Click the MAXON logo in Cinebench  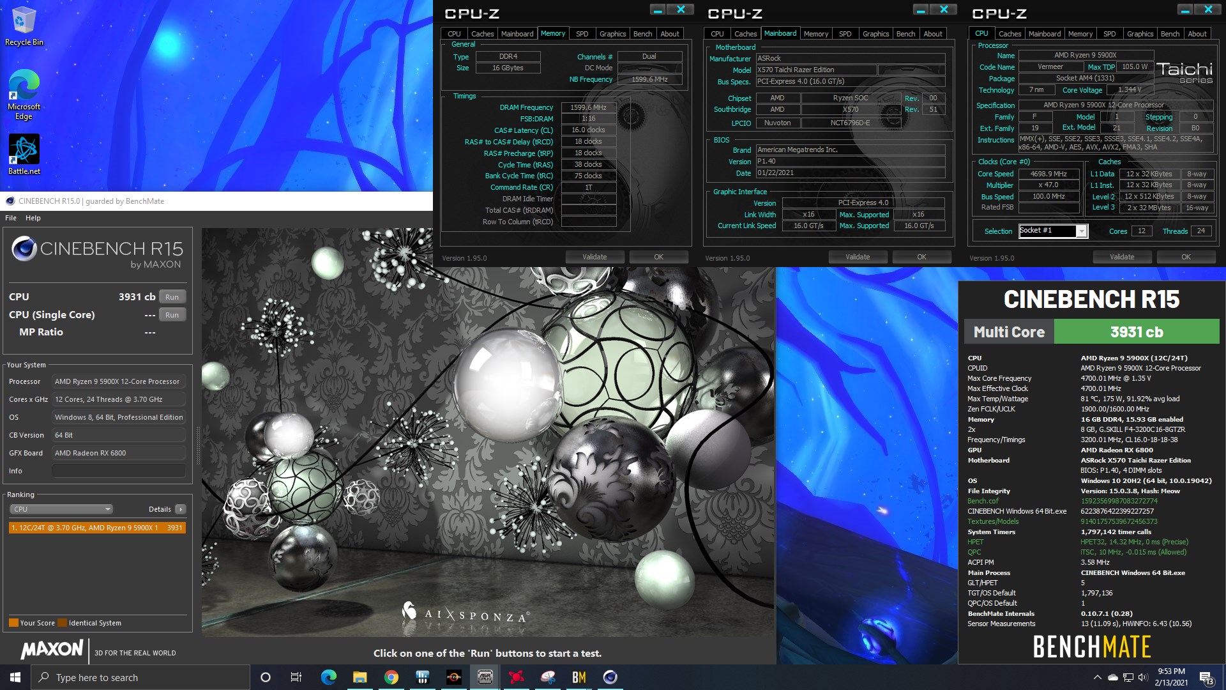[52, 650]
